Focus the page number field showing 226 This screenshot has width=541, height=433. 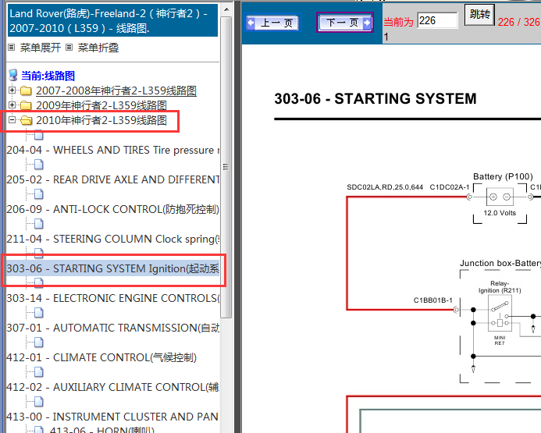pos(437,21)
